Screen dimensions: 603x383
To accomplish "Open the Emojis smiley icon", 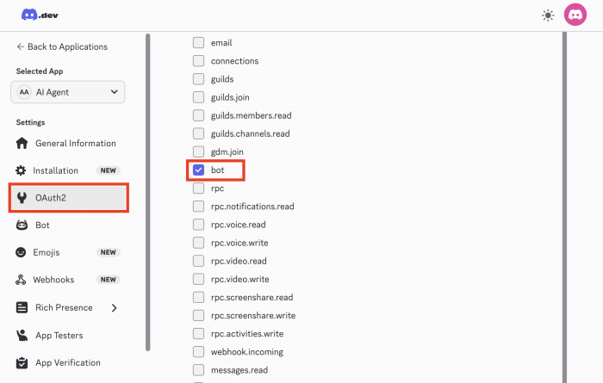I will pos(21,252).
